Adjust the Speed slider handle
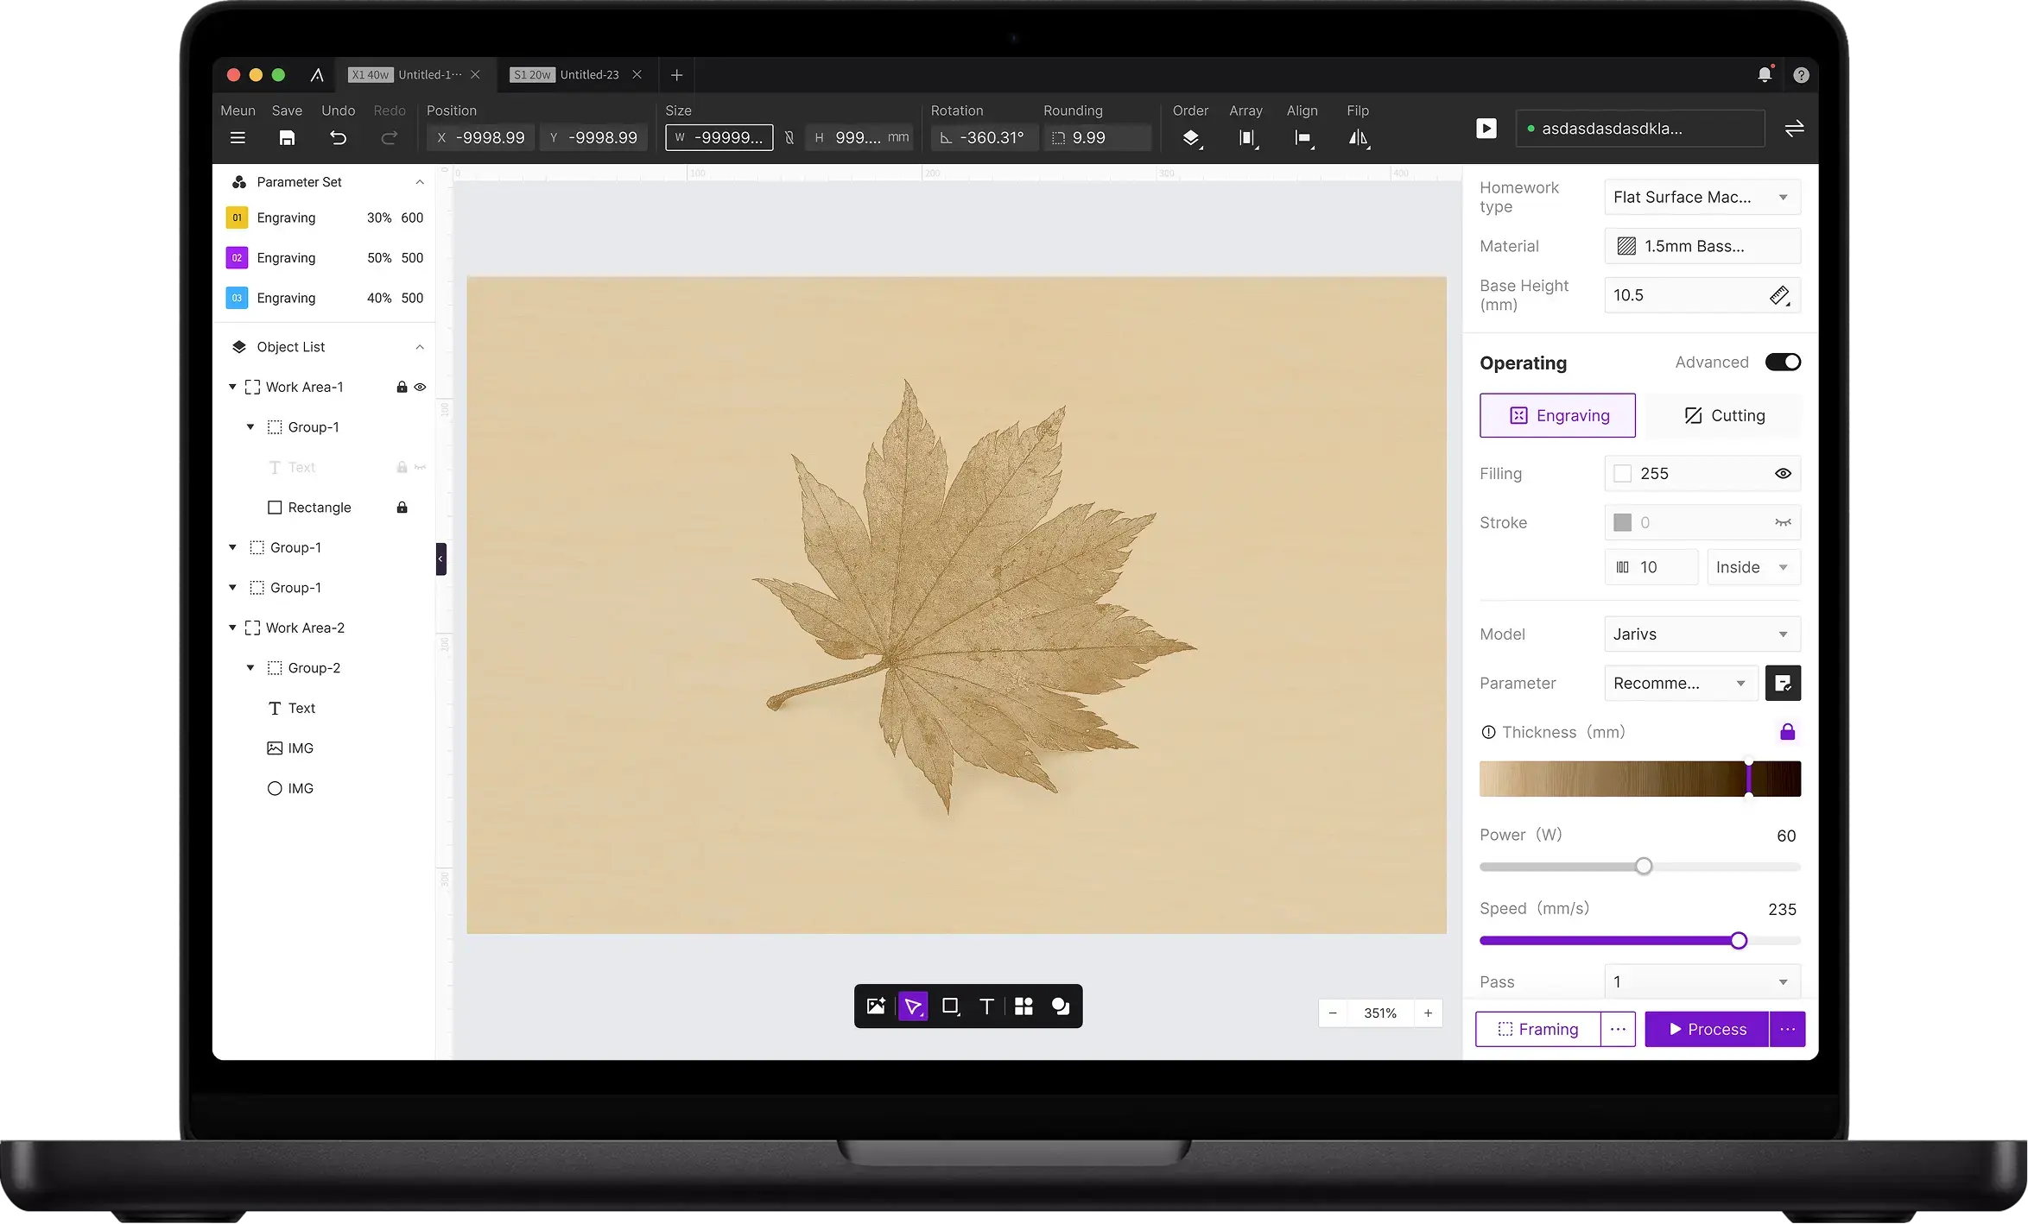2028x1224 pixels. [1739, 940]
